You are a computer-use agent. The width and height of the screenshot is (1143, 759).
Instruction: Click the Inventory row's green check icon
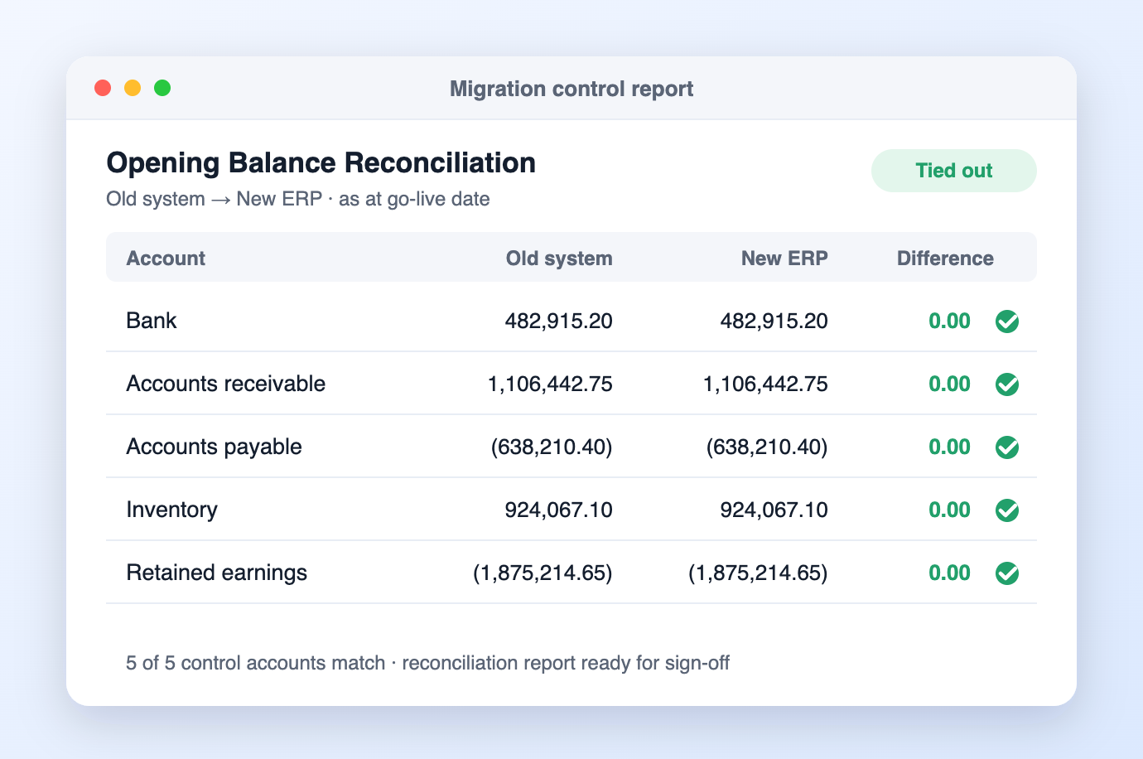(x=1007, y=510)
